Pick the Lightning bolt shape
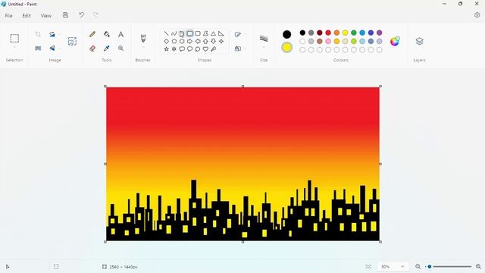485x273 pixels. [214, 49]
